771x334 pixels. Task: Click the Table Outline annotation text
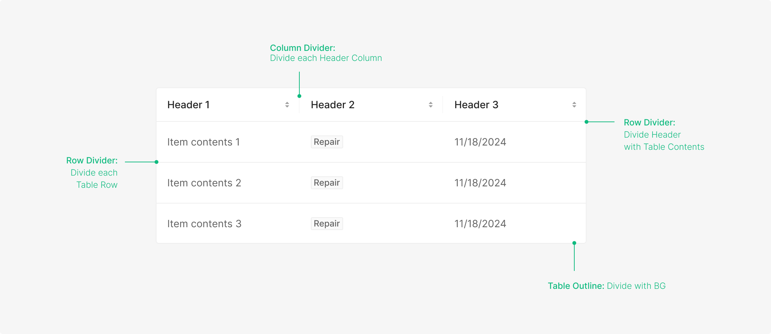(607, 286)
